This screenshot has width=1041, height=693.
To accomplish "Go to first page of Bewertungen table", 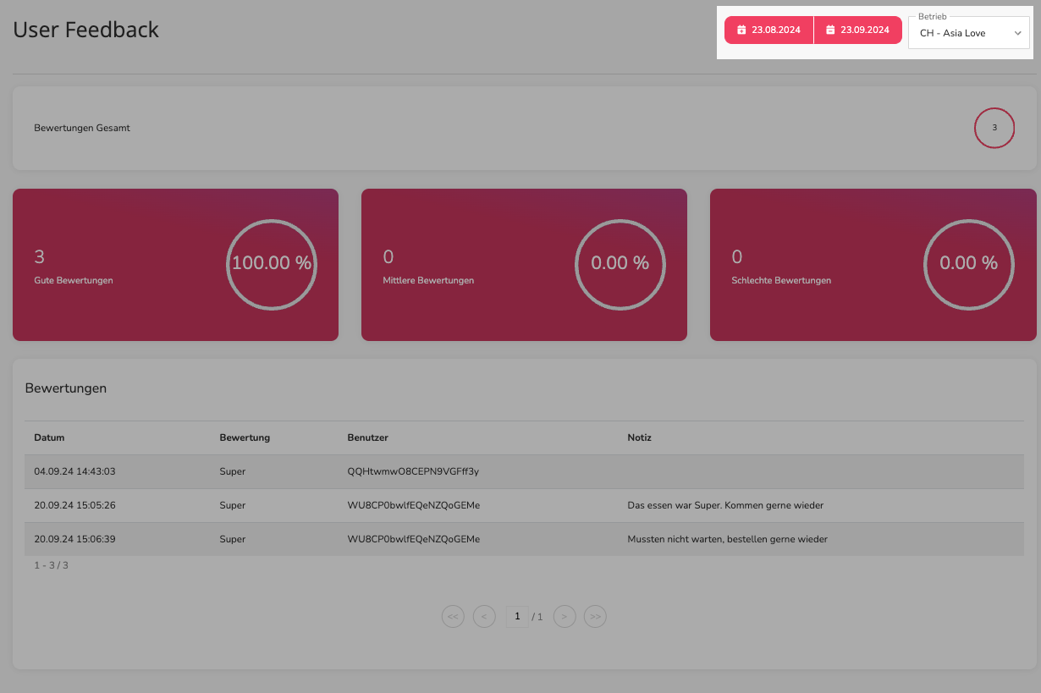I will click(x=453, y=617).
